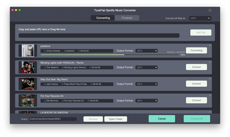The image size is (230, 137).
Task: Expand Output Format dropdown for Blinding Lights
Action: click(147, 68)
